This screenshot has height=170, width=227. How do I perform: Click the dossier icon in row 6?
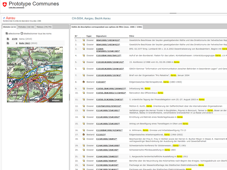point(84,69)
